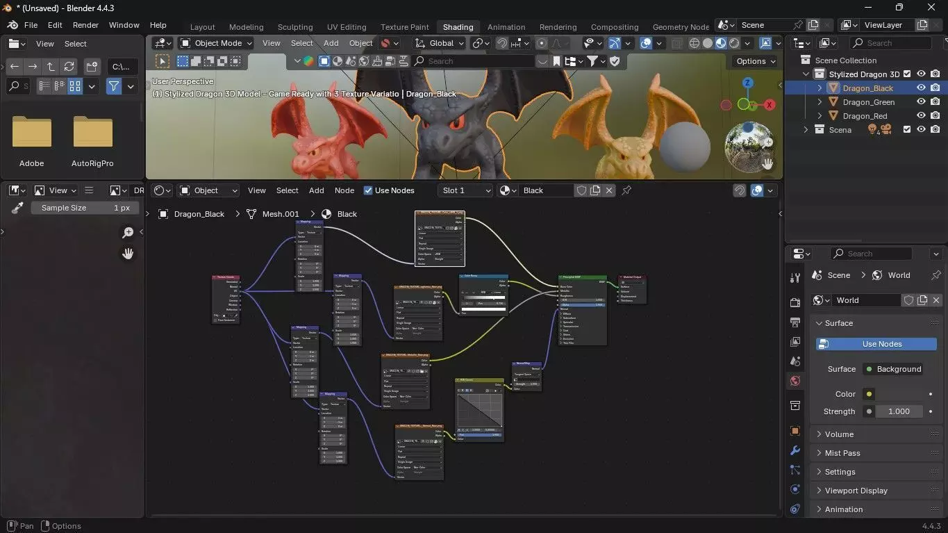Toggle snapping magnet in the 3D viewport
Image resolution: width=948 pixels, height=533 pixels.
(502, 43)
